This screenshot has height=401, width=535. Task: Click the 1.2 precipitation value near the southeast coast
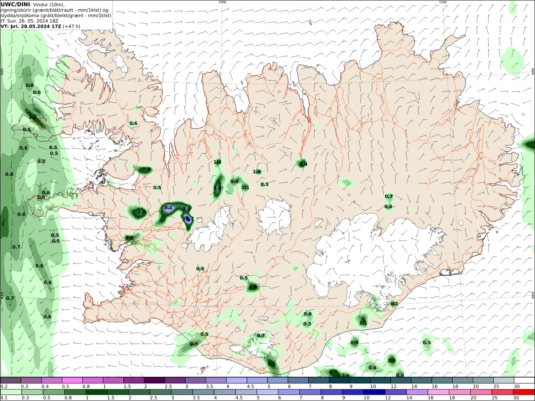tap(394, 304)
